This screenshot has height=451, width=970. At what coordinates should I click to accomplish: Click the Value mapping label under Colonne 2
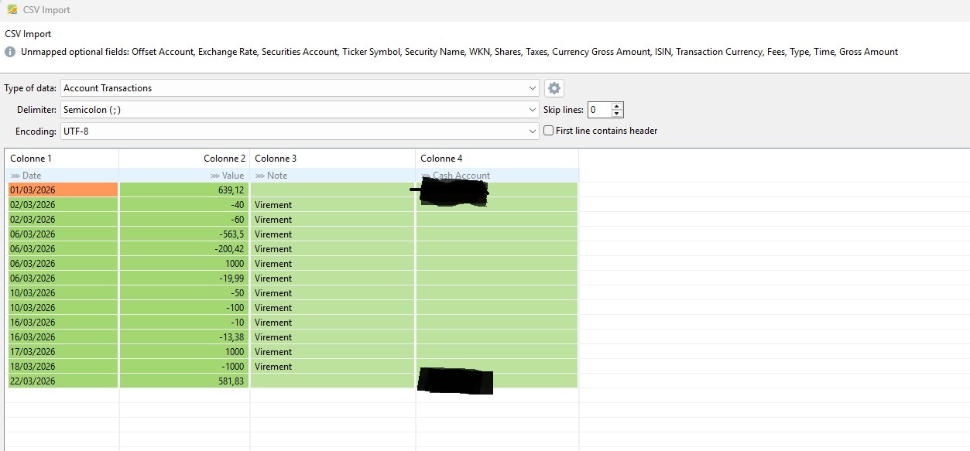click(231, 176)
